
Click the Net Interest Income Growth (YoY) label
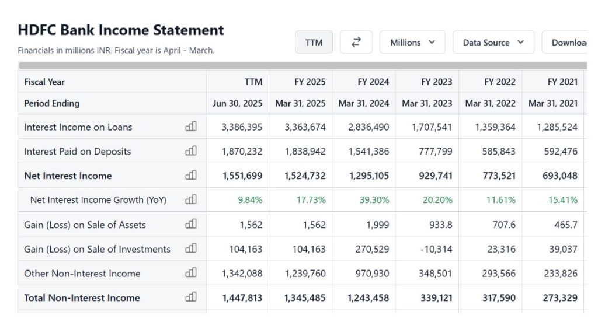pyautogui.click(x=98, y=199)
